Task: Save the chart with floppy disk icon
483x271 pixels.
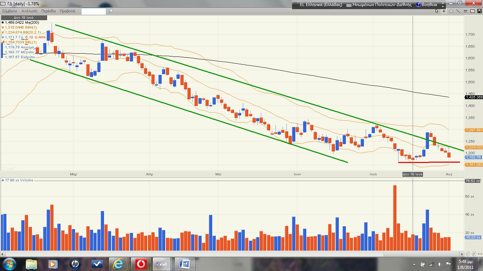Action: (479, 11)
